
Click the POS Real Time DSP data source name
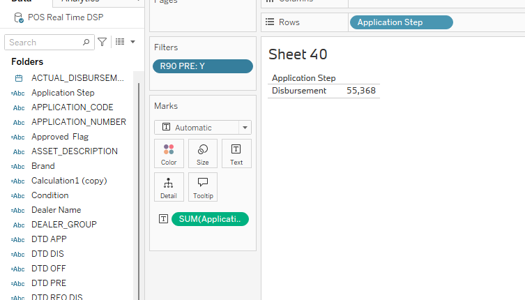coord(66,17)
